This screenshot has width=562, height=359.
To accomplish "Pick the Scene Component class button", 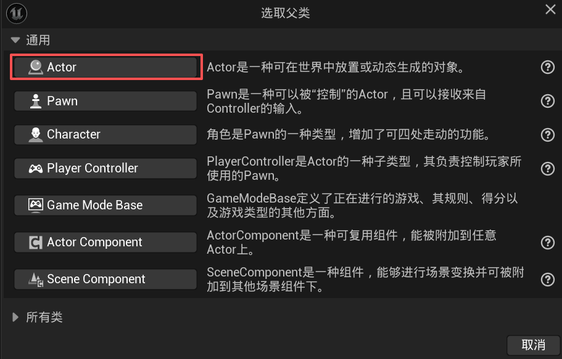I will (x=105, y=279).
